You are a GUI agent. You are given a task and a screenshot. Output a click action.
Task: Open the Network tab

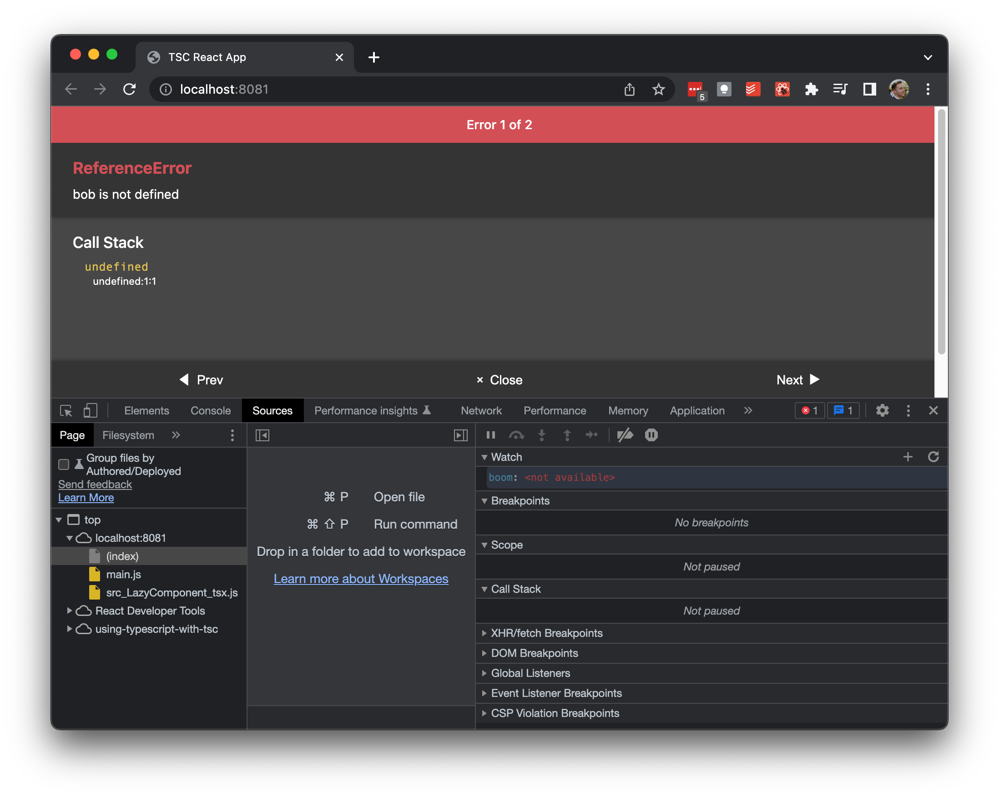pos(481,410)
